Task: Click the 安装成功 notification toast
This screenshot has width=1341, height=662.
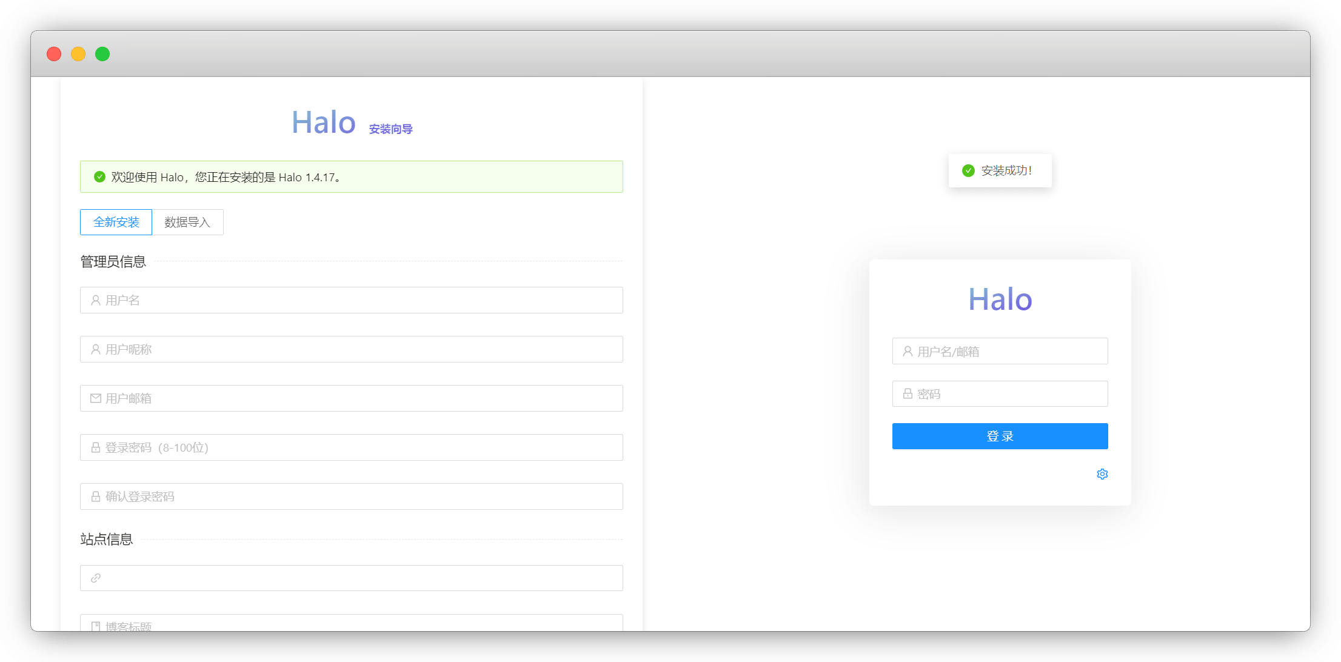Action: click(x=1000, y=171)
